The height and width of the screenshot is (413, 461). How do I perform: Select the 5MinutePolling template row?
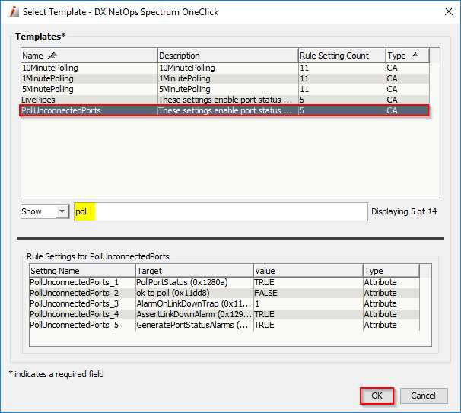(x=225, y=89)
